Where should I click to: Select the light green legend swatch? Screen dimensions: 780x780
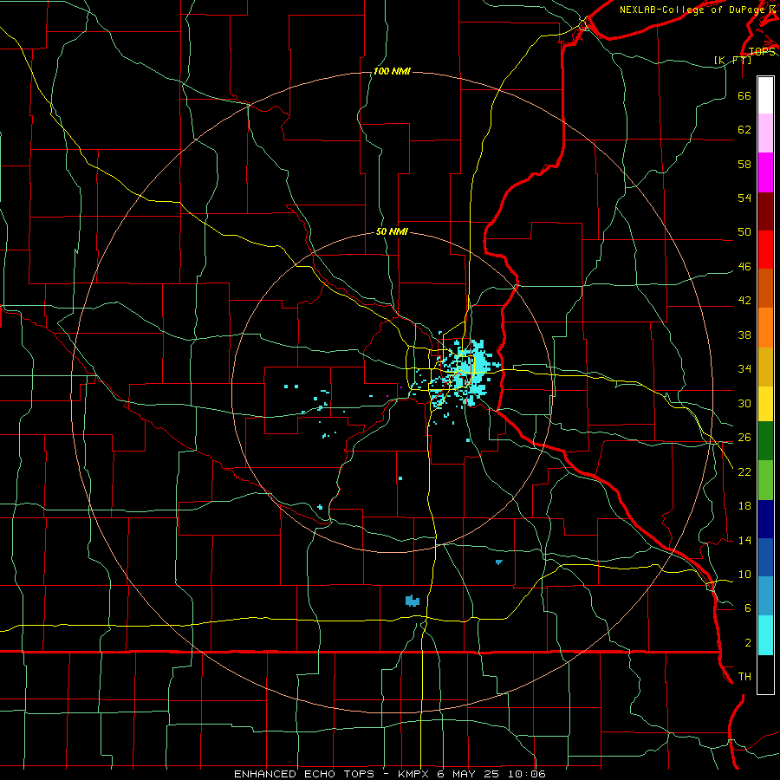tap(765, 480)
